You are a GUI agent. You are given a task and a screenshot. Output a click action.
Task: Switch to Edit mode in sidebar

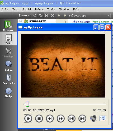coord(8,39)
